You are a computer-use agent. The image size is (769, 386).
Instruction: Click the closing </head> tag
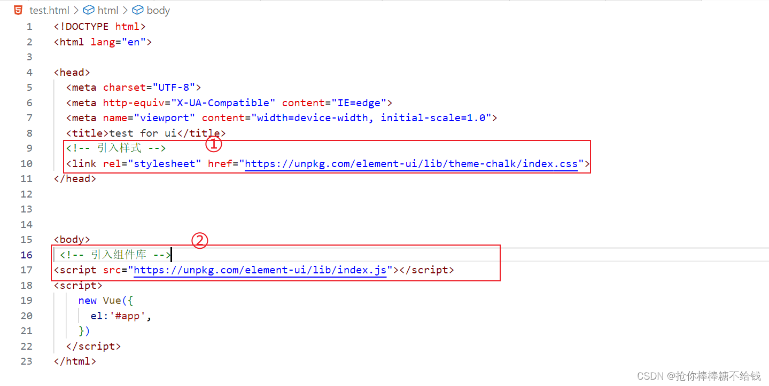pos(75,178)
